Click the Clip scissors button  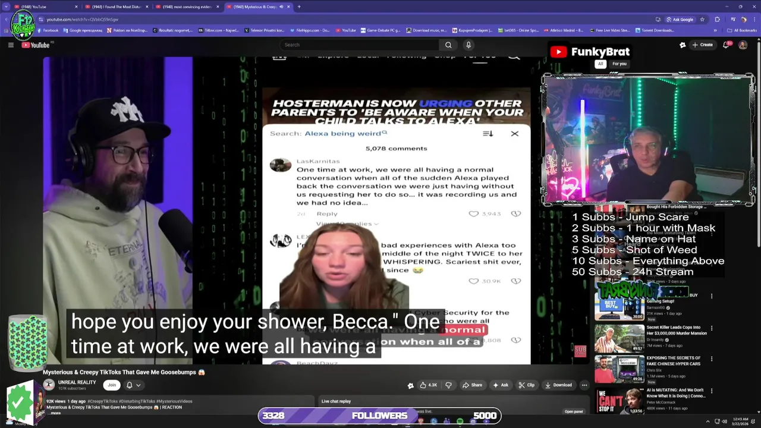527,385
